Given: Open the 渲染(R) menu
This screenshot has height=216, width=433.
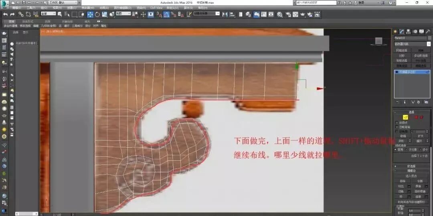Looking at the screenshot, I should pyautogui.click(x=142, y=8).
